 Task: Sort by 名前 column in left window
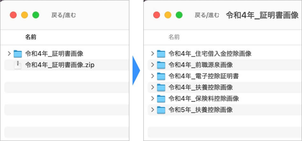[31, 37]
